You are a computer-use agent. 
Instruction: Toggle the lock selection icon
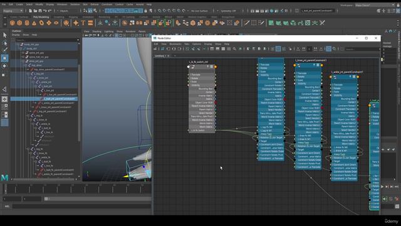click(x=146, y=11)
